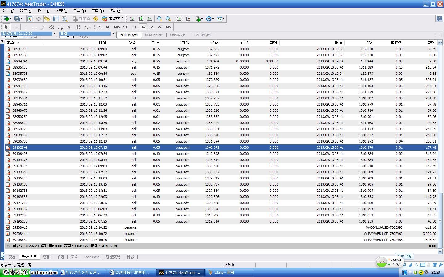This screenshot has height=277, width=444.
Task: Switch to 交易 terminal tab
Action: point(12,257)
